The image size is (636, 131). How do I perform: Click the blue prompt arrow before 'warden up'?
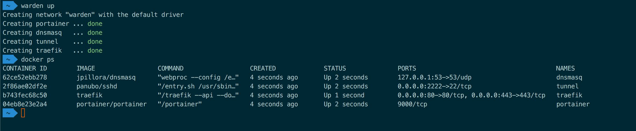click(x=10, y=6)
